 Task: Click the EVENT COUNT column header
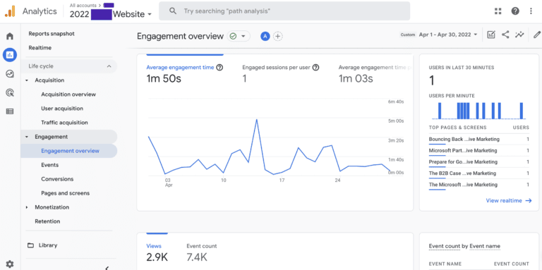tap(511, 264)
